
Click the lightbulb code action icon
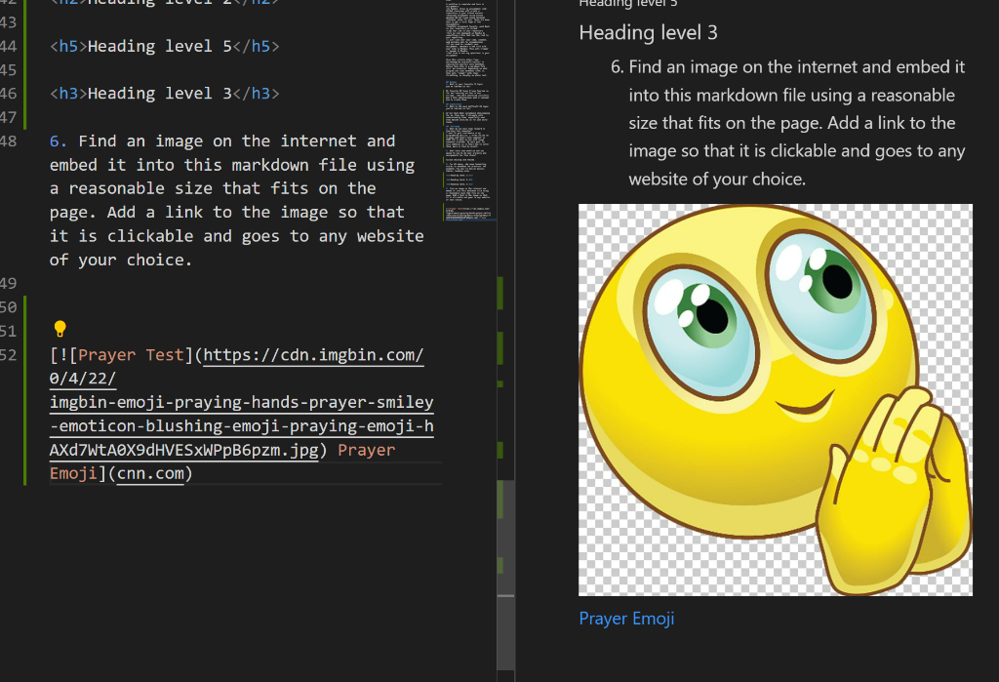point(60,328)
